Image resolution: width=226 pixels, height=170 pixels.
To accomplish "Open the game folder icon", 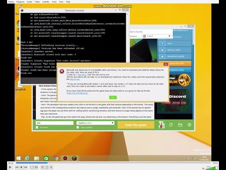I will click(x=180, y=125).
